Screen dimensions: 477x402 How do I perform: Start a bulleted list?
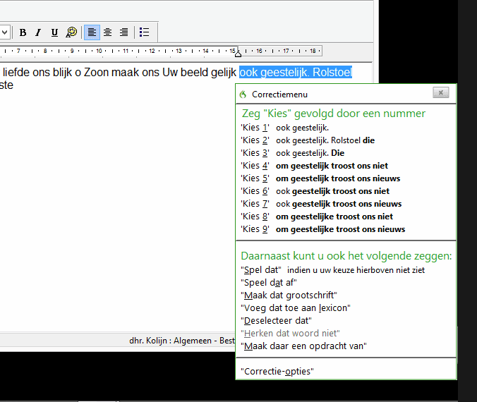tap(144, 32)
